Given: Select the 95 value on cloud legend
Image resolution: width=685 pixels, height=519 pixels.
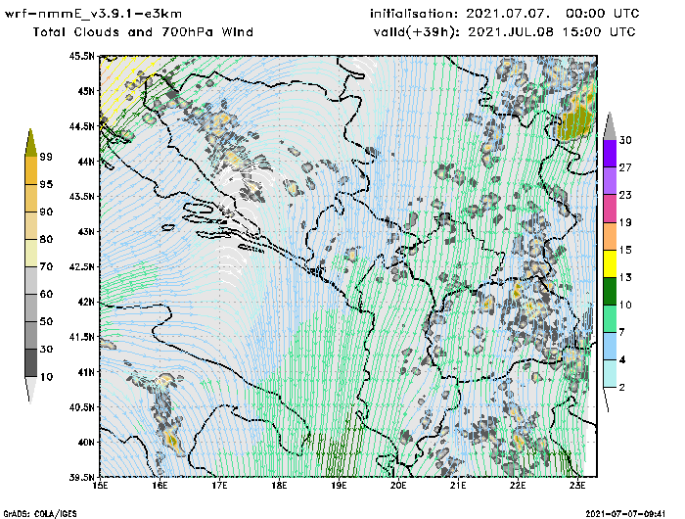Looking at the screenshot, I should (46, 184).
